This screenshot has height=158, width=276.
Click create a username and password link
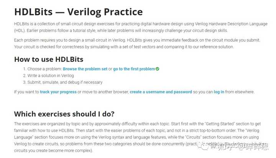point(161,92)
